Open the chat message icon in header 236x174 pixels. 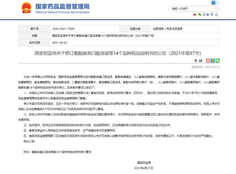coord(212,14)
